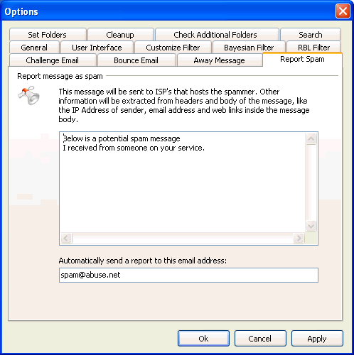Select the RBL Filter tab
354x355 pixels.
point(314,48)
